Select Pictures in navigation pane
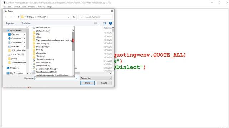229x128 pixels. pos(15,47)
